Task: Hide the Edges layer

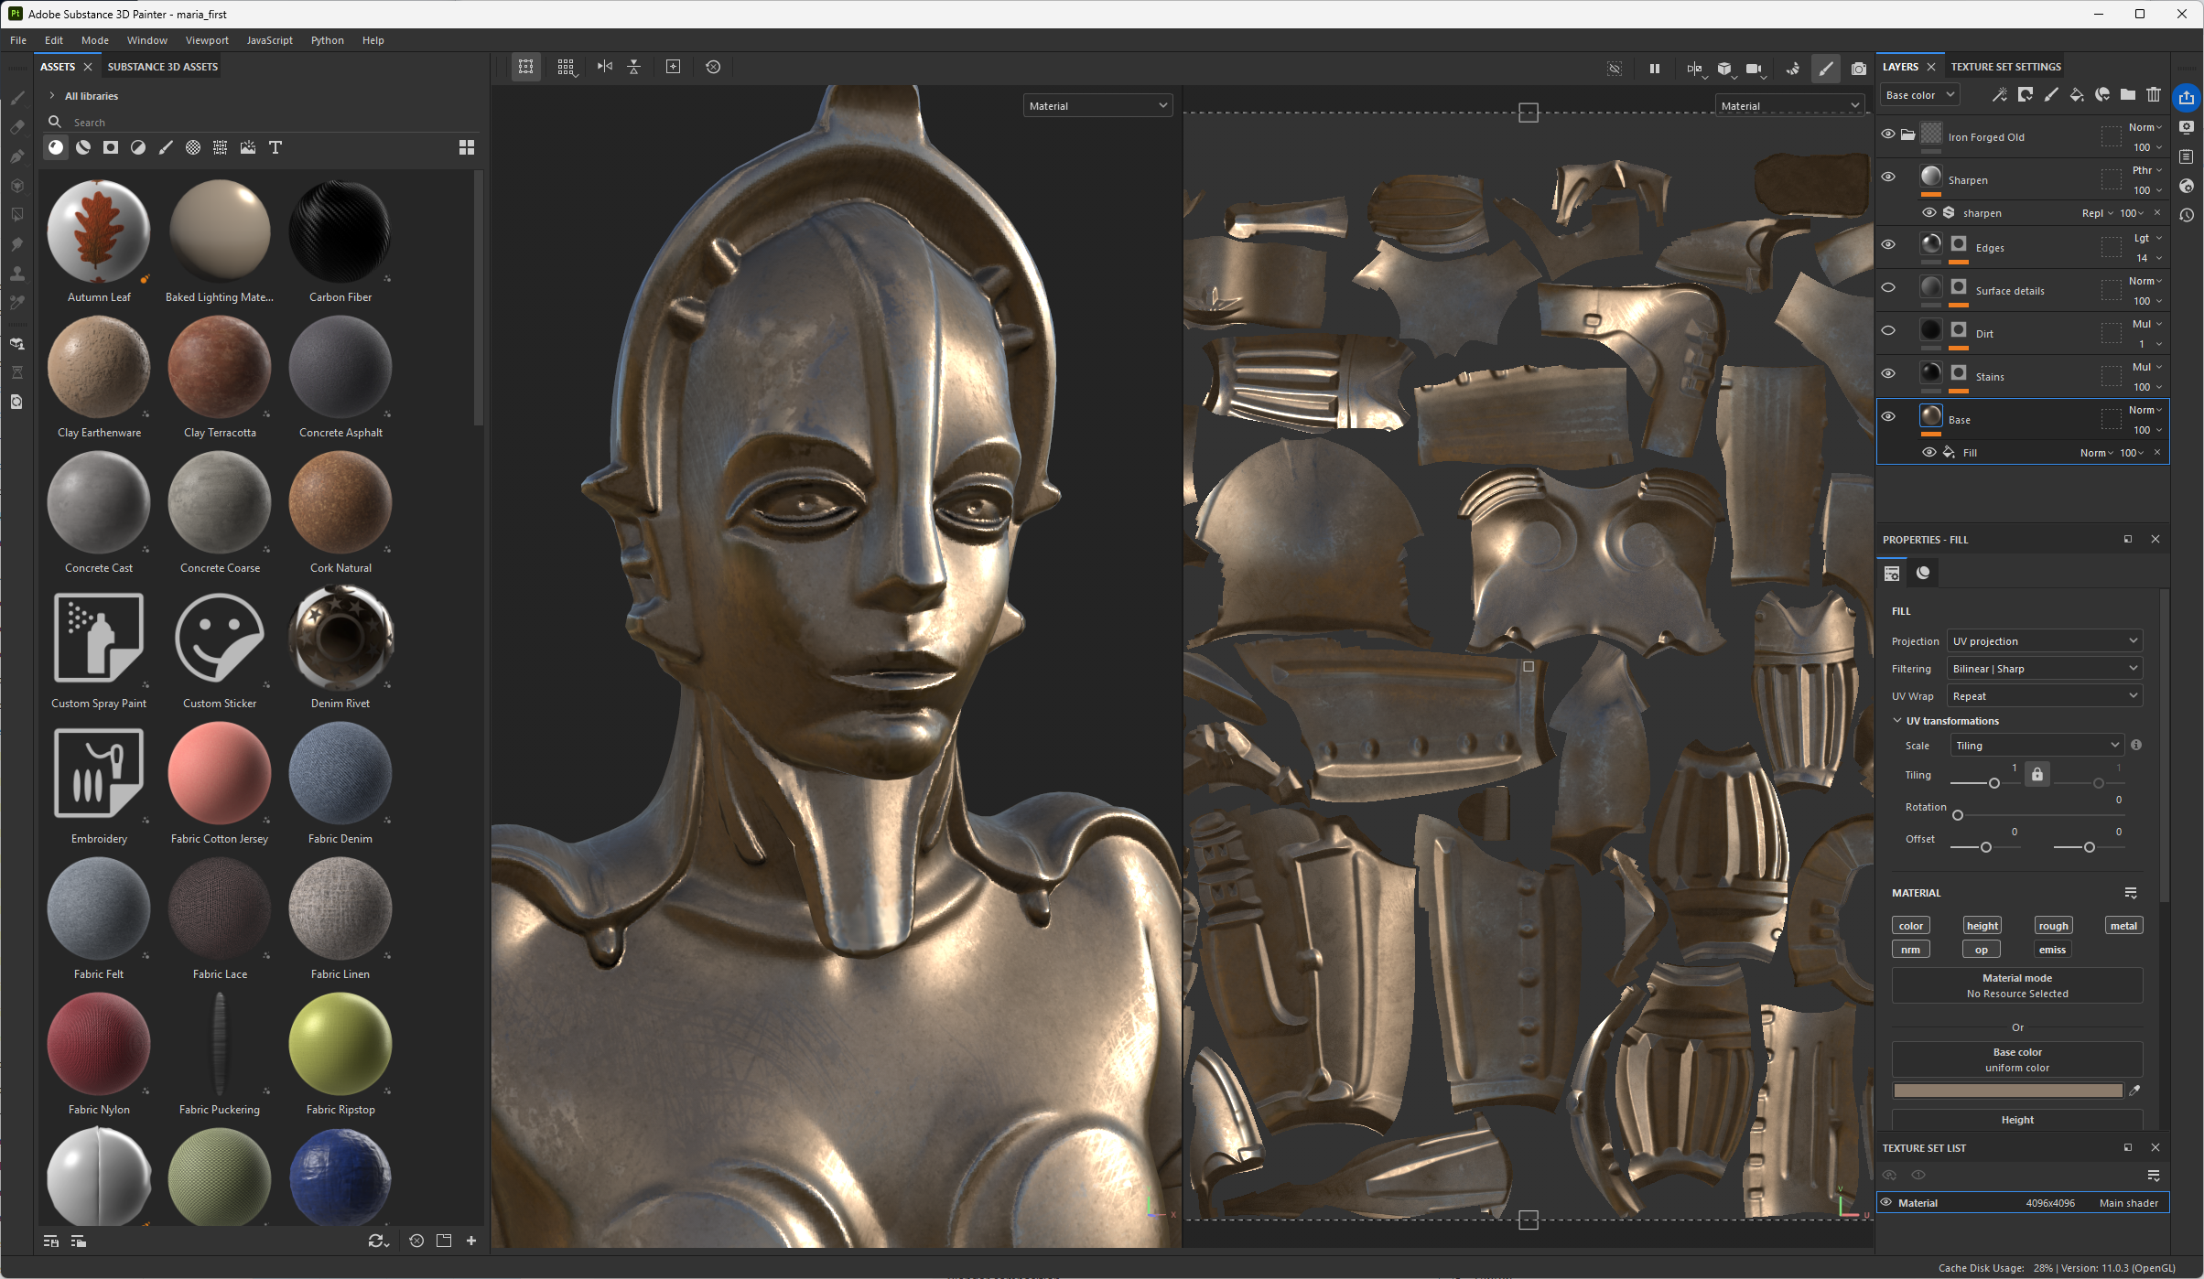Action: (x=1887, y=244)
